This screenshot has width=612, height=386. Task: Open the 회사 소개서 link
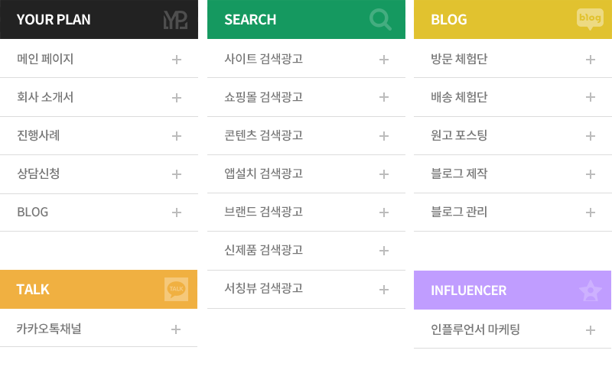click(x=99, y=97)
